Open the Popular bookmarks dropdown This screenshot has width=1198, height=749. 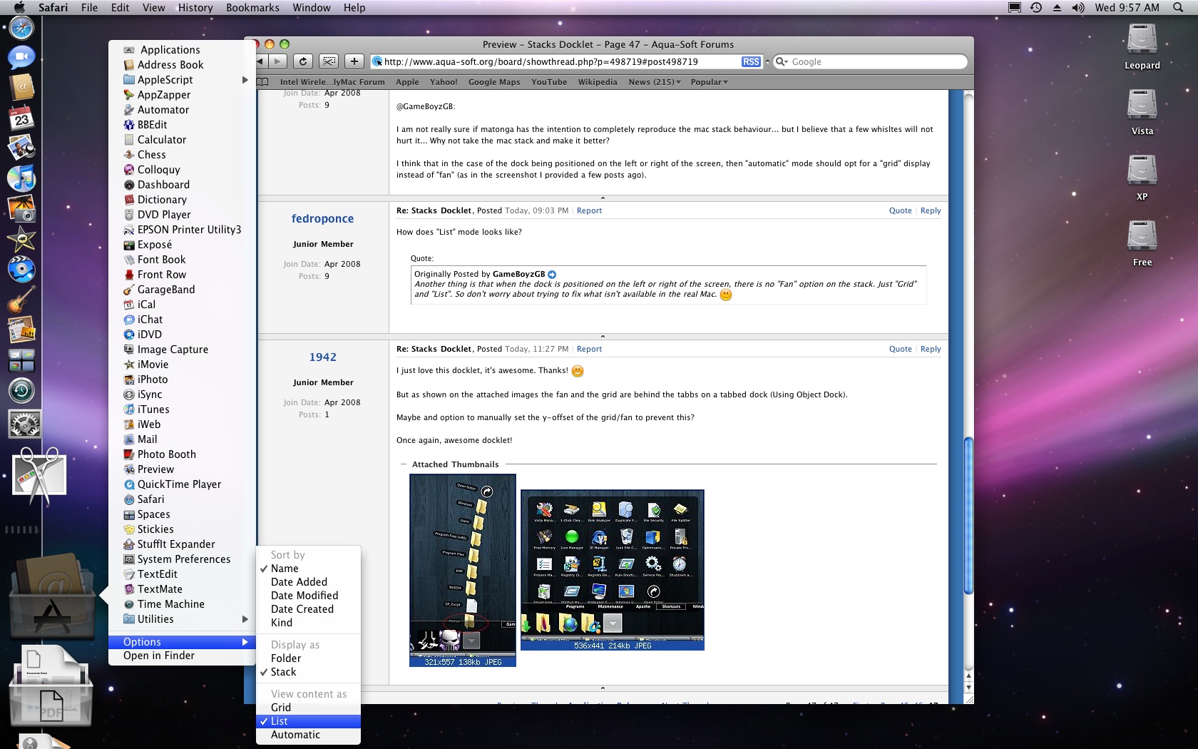click(x=710, y=82)
